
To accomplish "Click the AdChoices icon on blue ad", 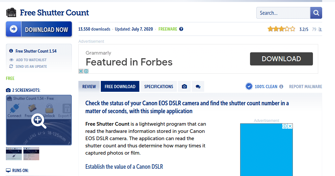I will (285, 126).
